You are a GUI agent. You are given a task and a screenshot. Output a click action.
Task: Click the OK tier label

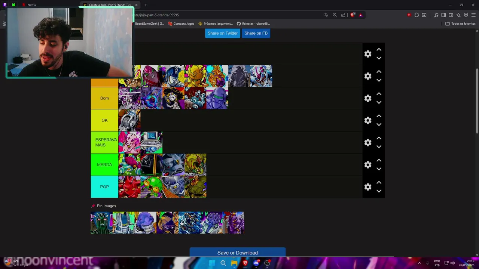[x=104, y=120]
